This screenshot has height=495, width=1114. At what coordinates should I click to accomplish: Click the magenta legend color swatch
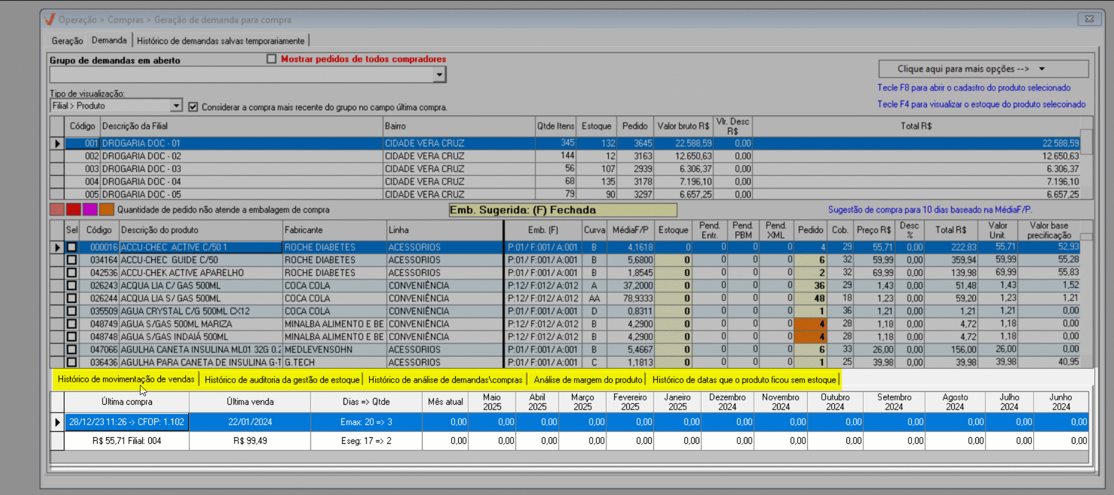[90, 210]
